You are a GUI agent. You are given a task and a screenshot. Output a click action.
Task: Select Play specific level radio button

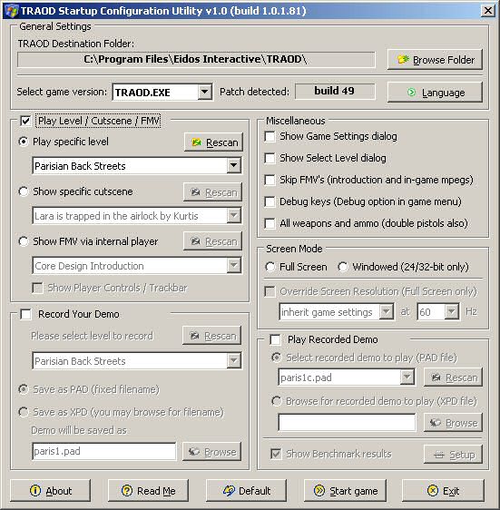coord(24,142)
